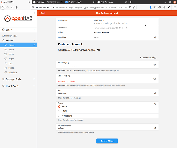This screenshot has height=148, width=177.
Task: Go back using the Back link
Action: coord(42,13)
